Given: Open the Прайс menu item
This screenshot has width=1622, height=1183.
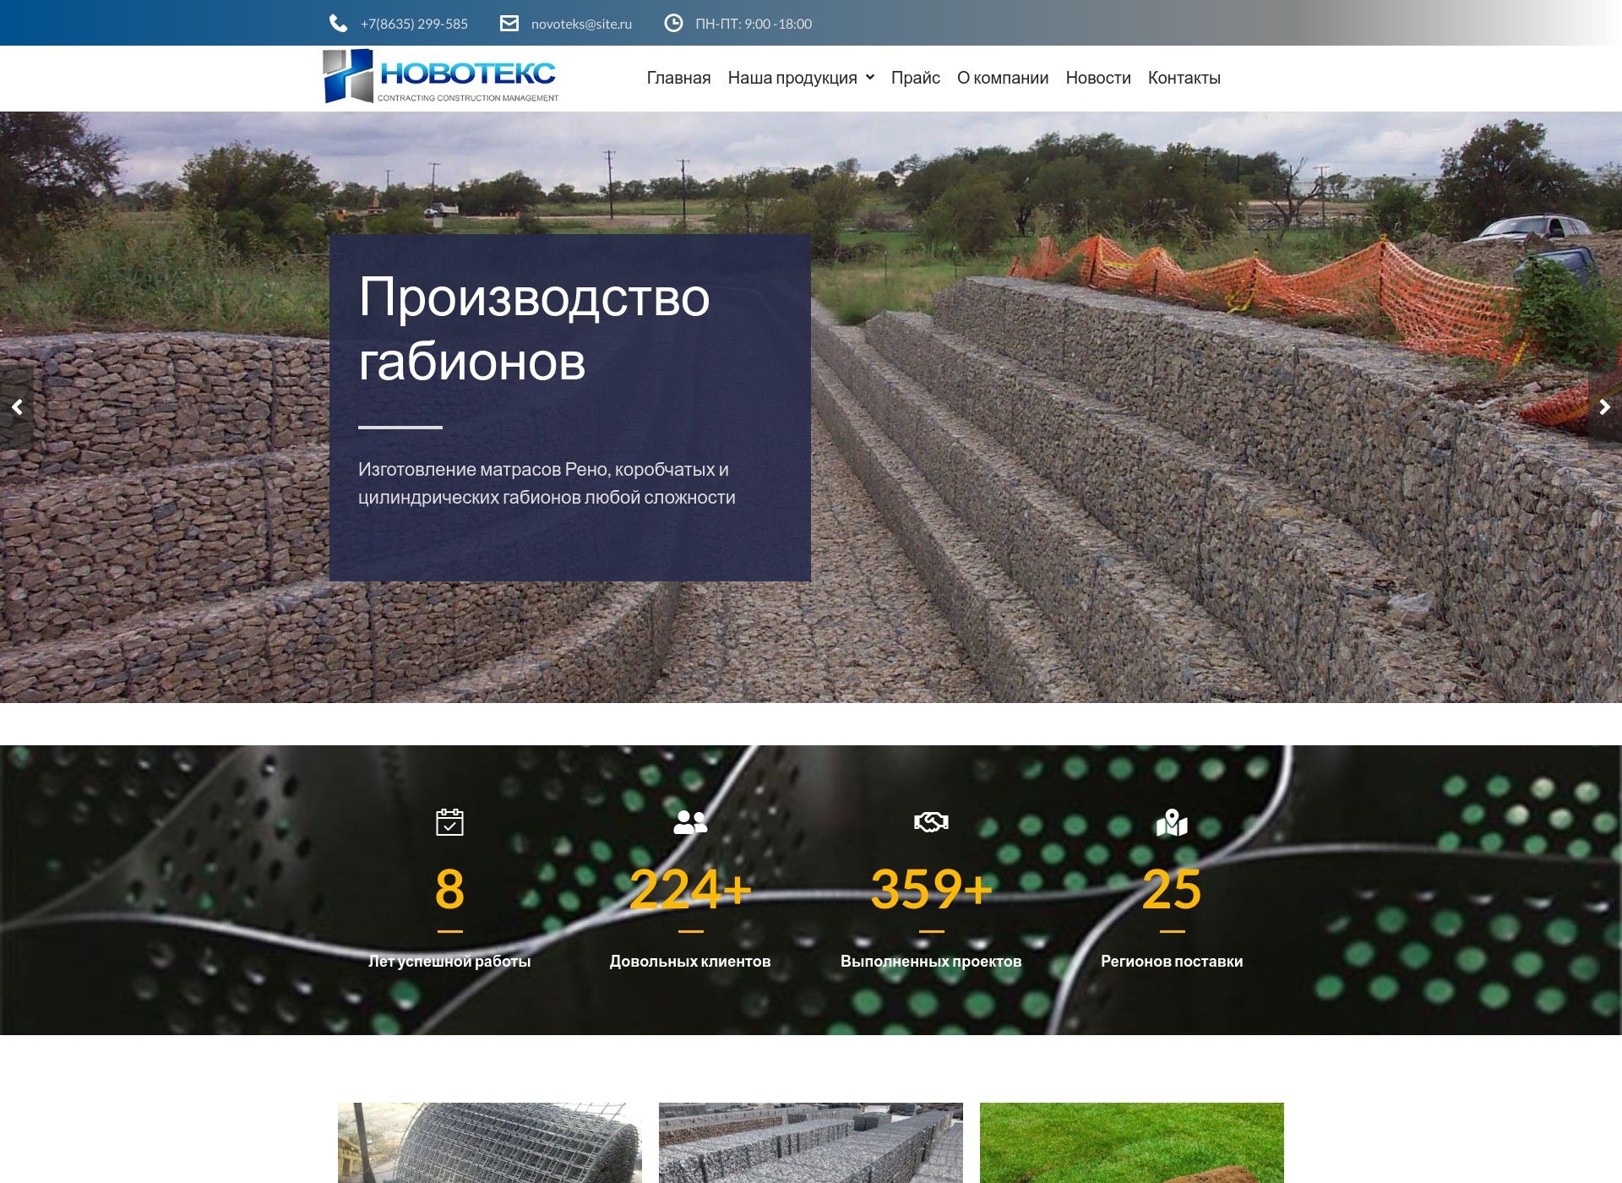Looking at the screenshot, I should click(915, 78).
